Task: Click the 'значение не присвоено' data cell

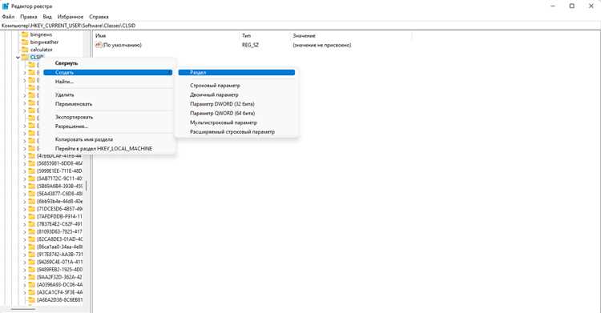Action: pos(322,45)
